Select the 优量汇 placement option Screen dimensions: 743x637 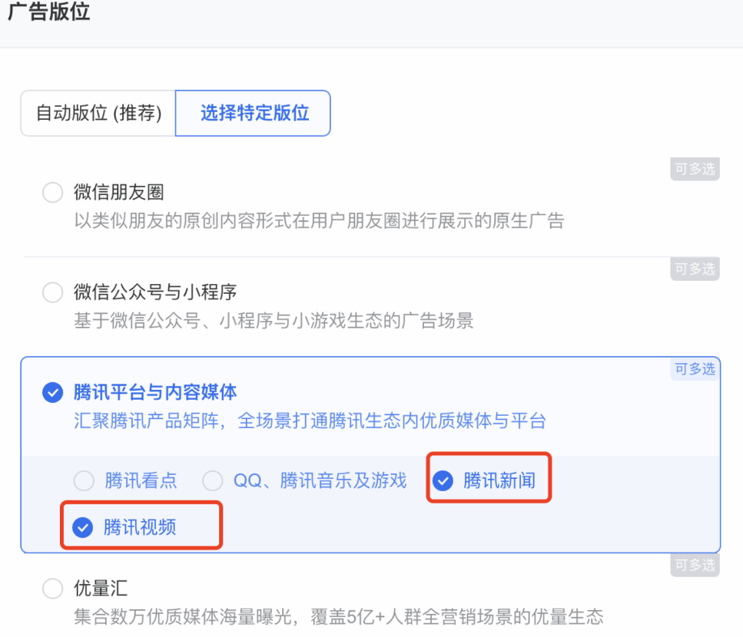click(52, 588)
